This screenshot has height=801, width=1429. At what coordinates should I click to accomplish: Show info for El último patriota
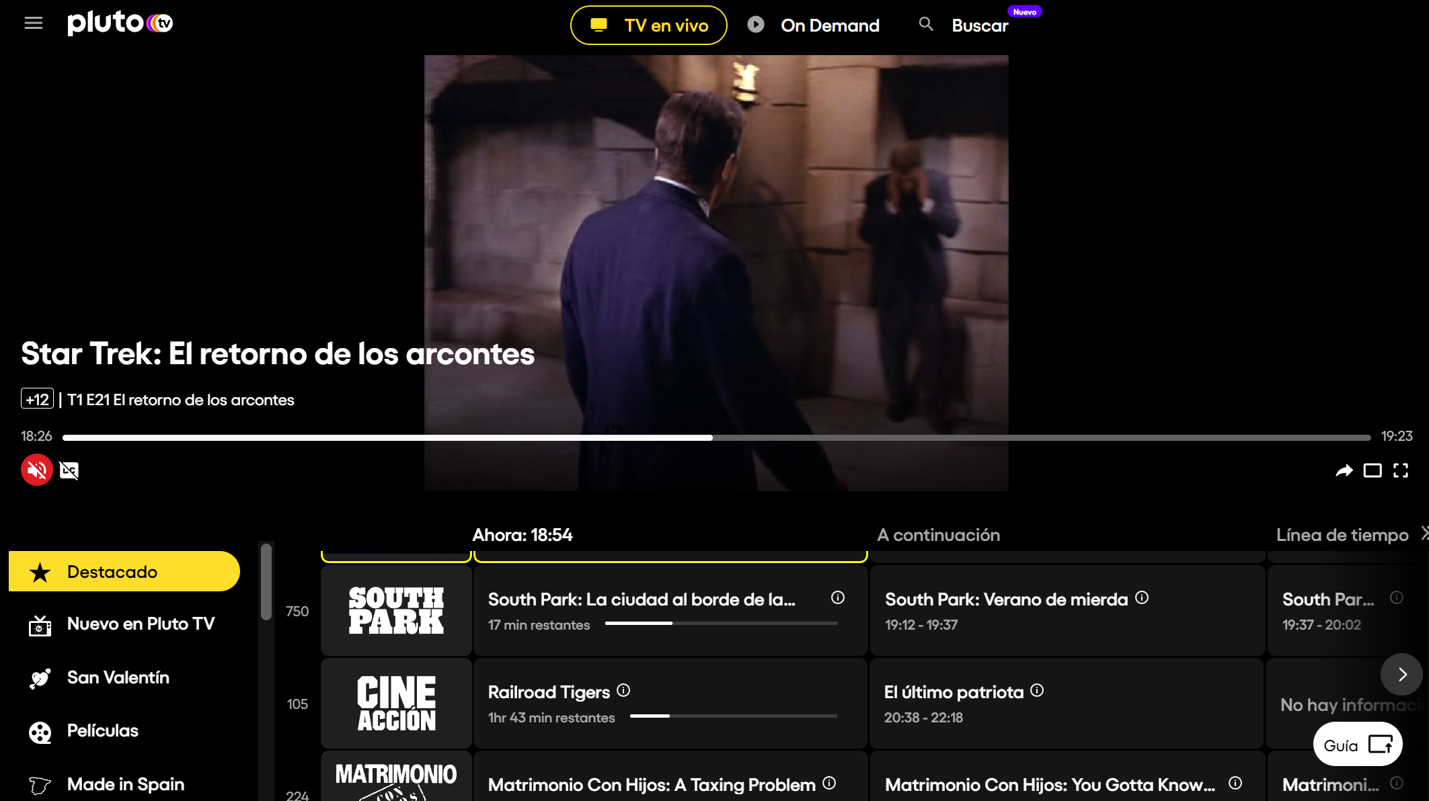pos(1037,690)
